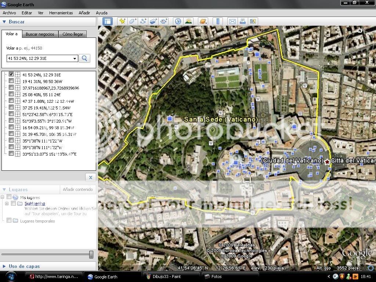The height and width of the screenshot is (282, 376).
Task: Start recording a tour
Action: [x=164, y=21]
